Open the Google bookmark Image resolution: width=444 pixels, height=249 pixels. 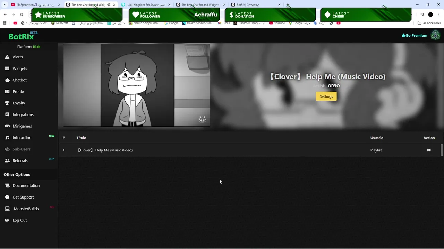point(171,23)
